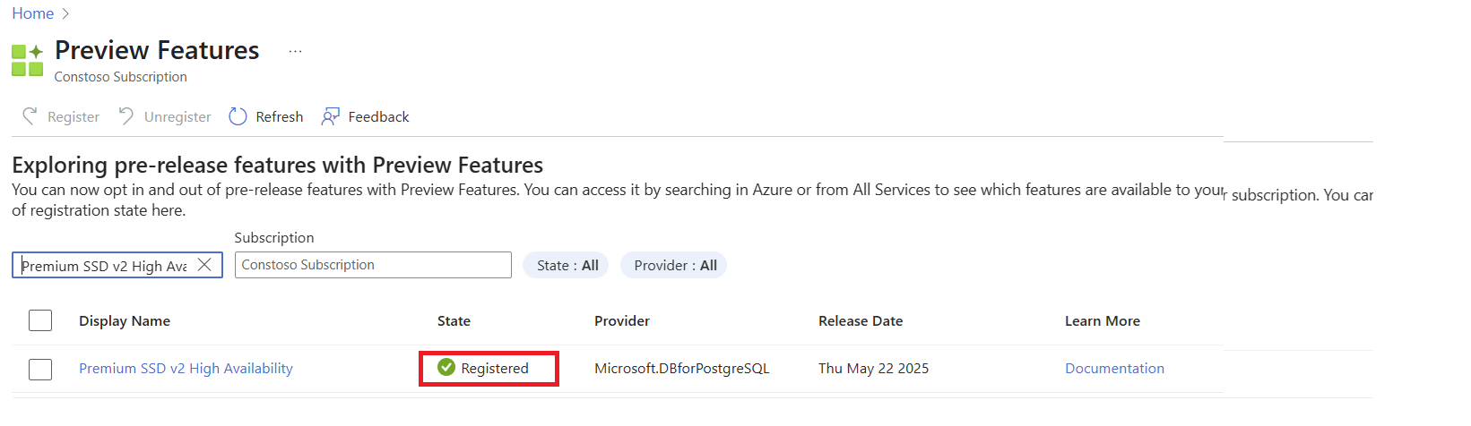The image size is (1471, 426).
Task: Check the Premium SSD v2 row checkbox
Action: click(40, 369)
